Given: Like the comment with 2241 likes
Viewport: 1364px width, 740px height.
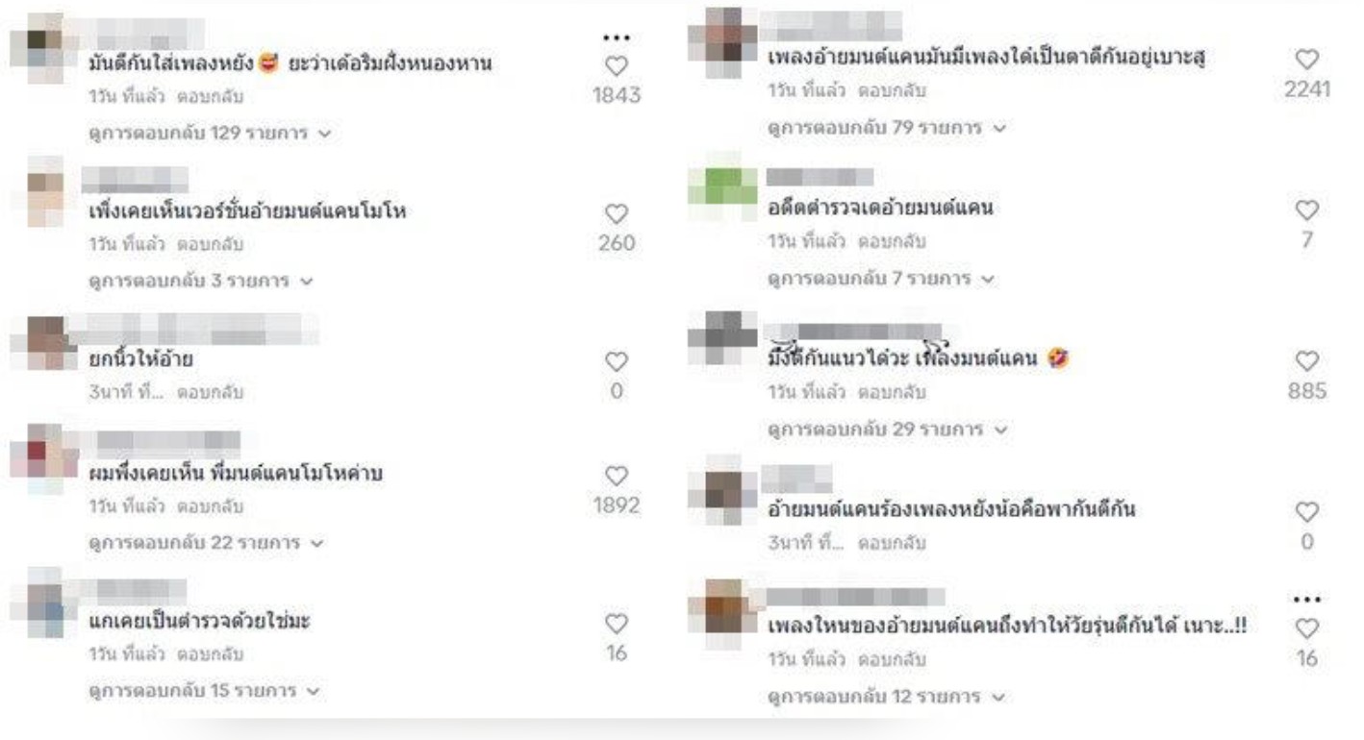Looking at the screenshot, I should [x=1306, y=60].
